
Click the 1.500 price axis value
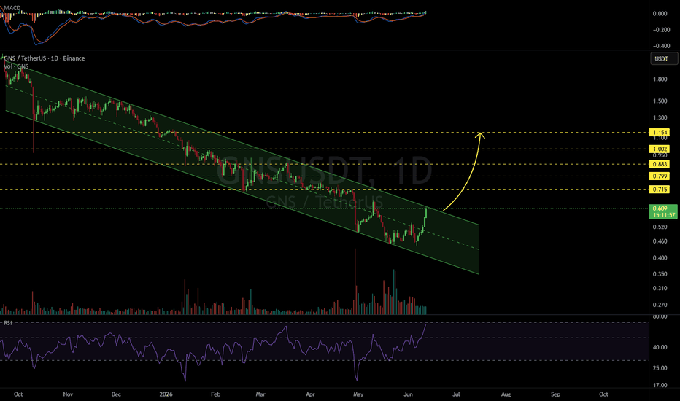tap(660, 101)
